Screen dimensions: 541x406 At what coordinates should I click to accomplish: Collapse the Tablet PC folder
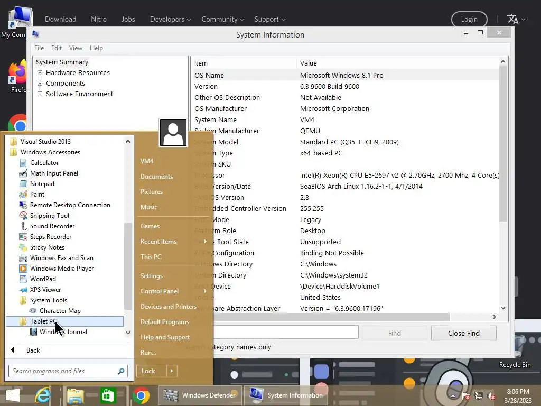[64, 321]
